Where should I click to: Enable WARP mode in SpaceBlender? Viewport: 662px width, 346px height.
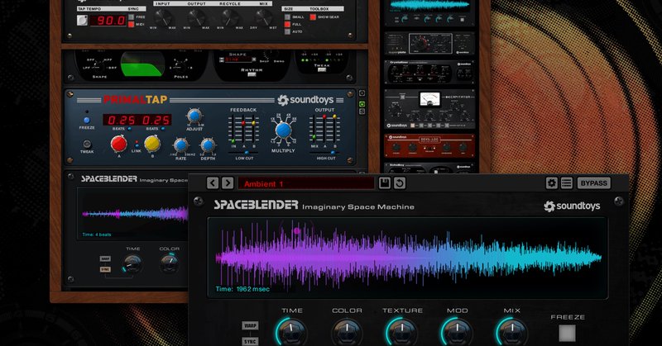click(x=250, y=325)
